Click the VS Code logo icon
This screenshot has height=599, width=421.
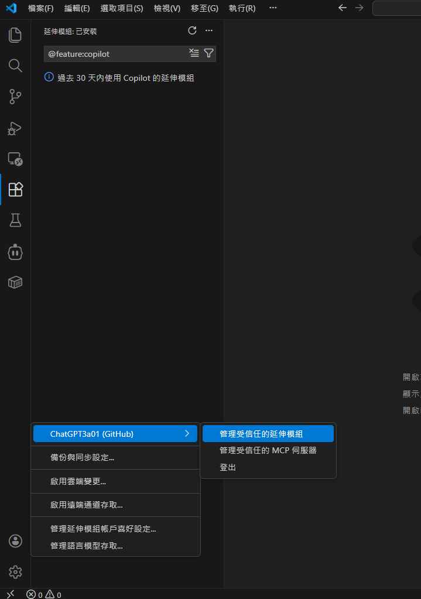pos(11,8)
